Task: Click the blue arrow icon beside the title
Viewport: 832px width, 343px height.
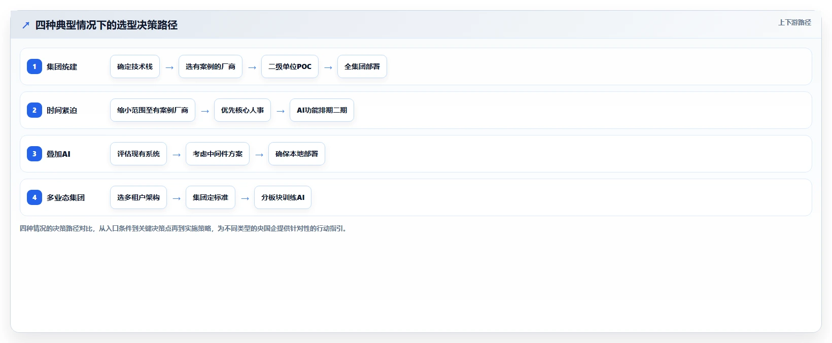Action: [x=26, y=25]
